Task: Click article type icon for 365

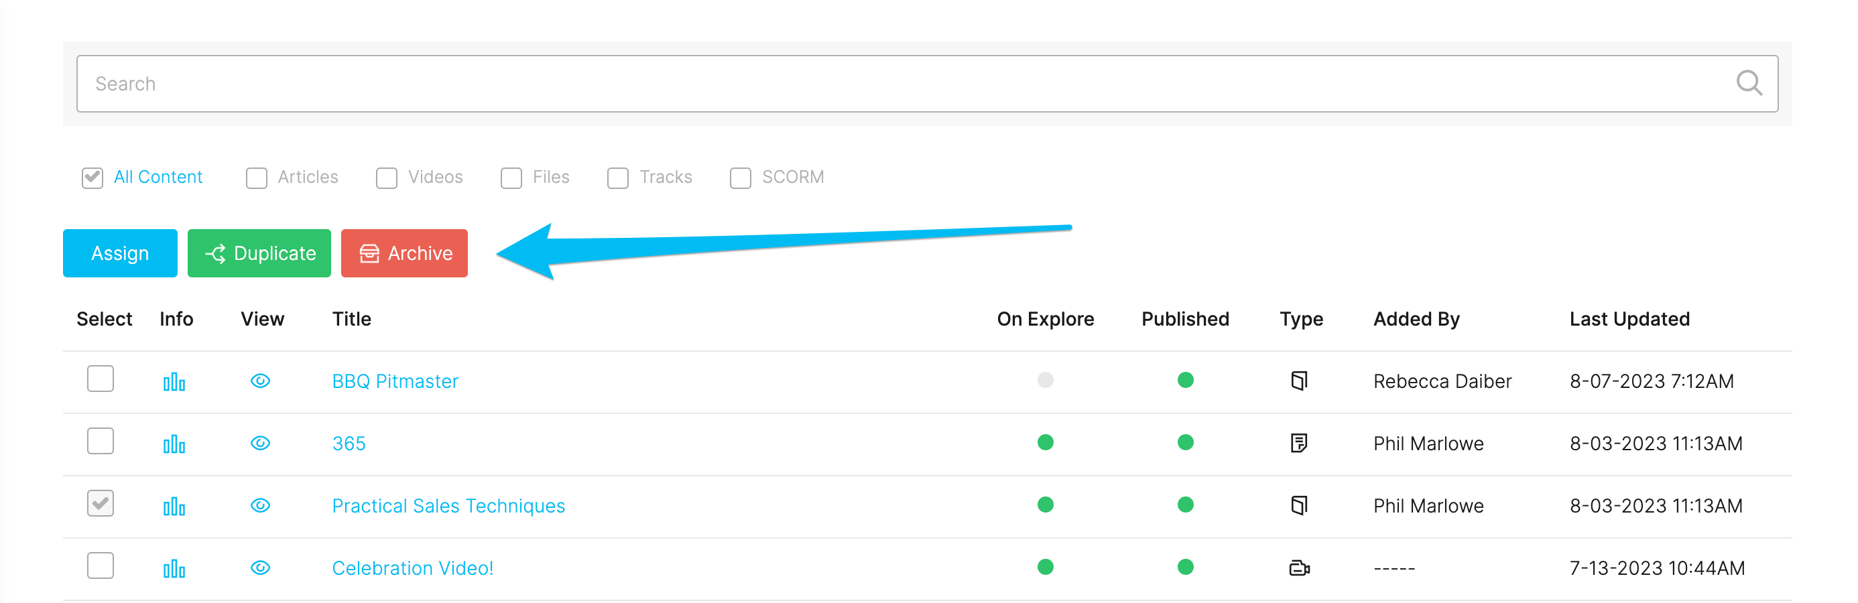Action: point(1299,443)
